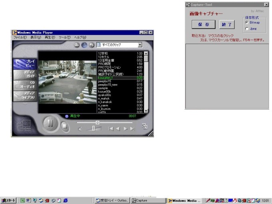Select the メディアガイド side tab
The height and width of the screenshot is (204, 272).
pos(25,74)
